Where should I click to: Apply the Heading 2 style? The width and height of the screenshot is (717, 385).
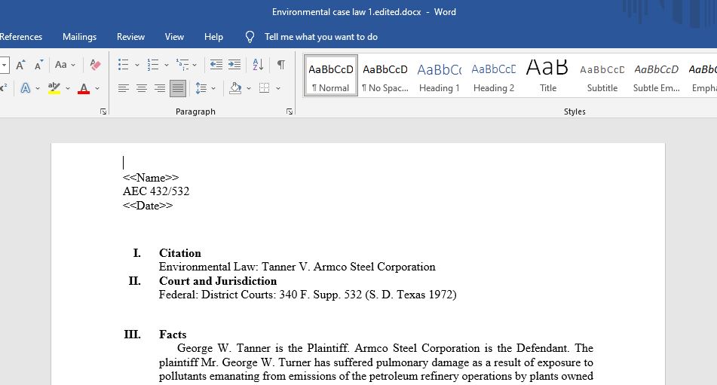(x=493, y=76)
